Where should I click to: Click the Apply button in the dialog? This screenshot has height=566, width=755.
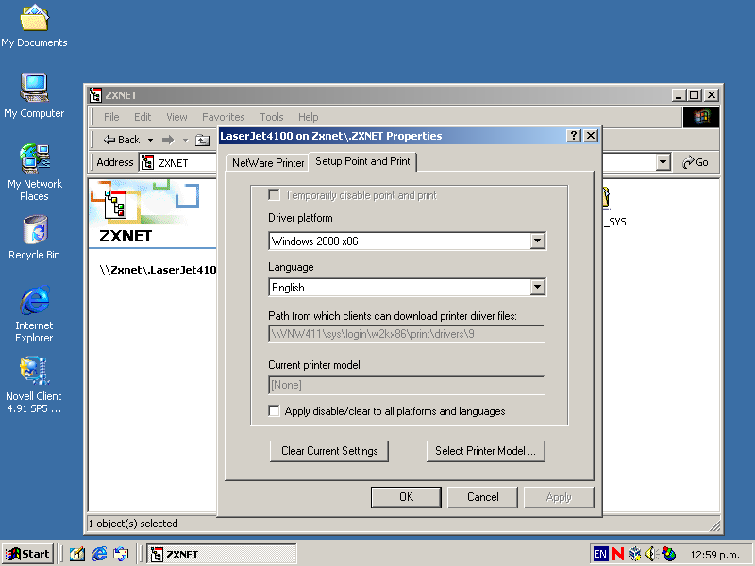(559, 497)
